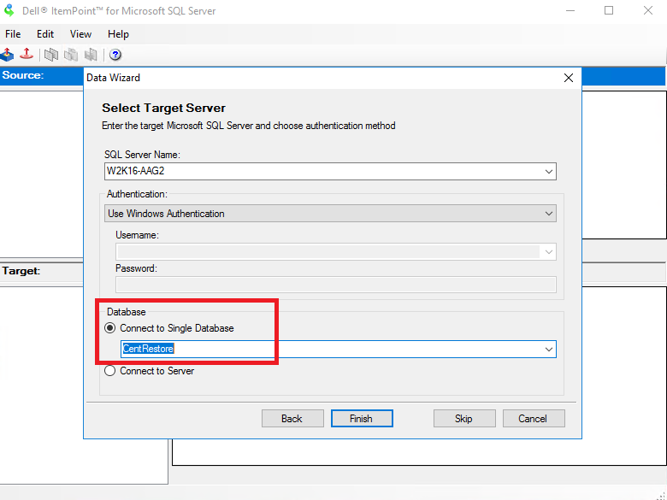This screenshot has height=500, width=667.
Task: Open the Authentication method dropdown
Action: point(548,214)
